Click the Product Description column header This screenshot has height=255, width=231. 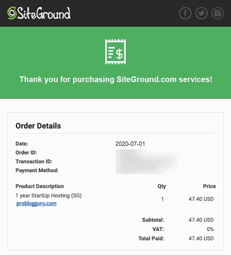[40, 186]
